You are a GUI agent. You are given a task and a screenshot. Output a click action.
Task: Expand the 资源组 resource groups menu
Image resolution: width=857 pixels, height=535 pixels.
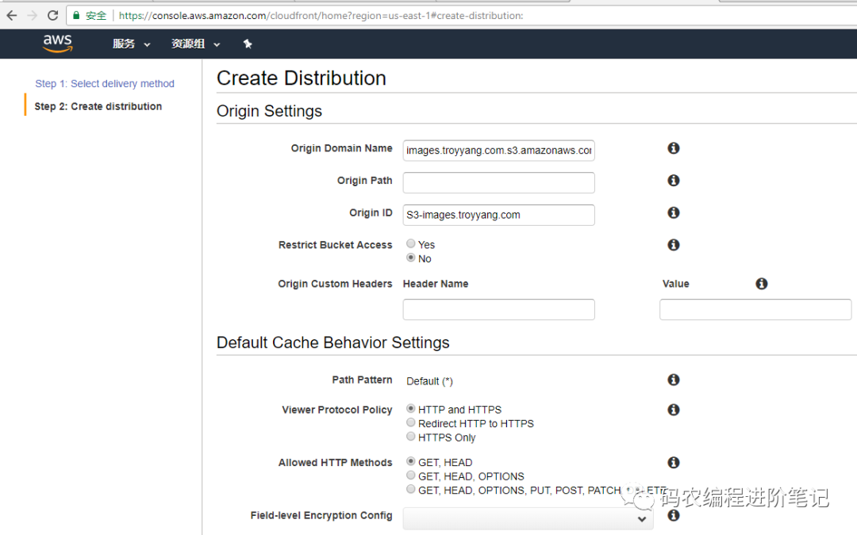click(x=195, y=44)
